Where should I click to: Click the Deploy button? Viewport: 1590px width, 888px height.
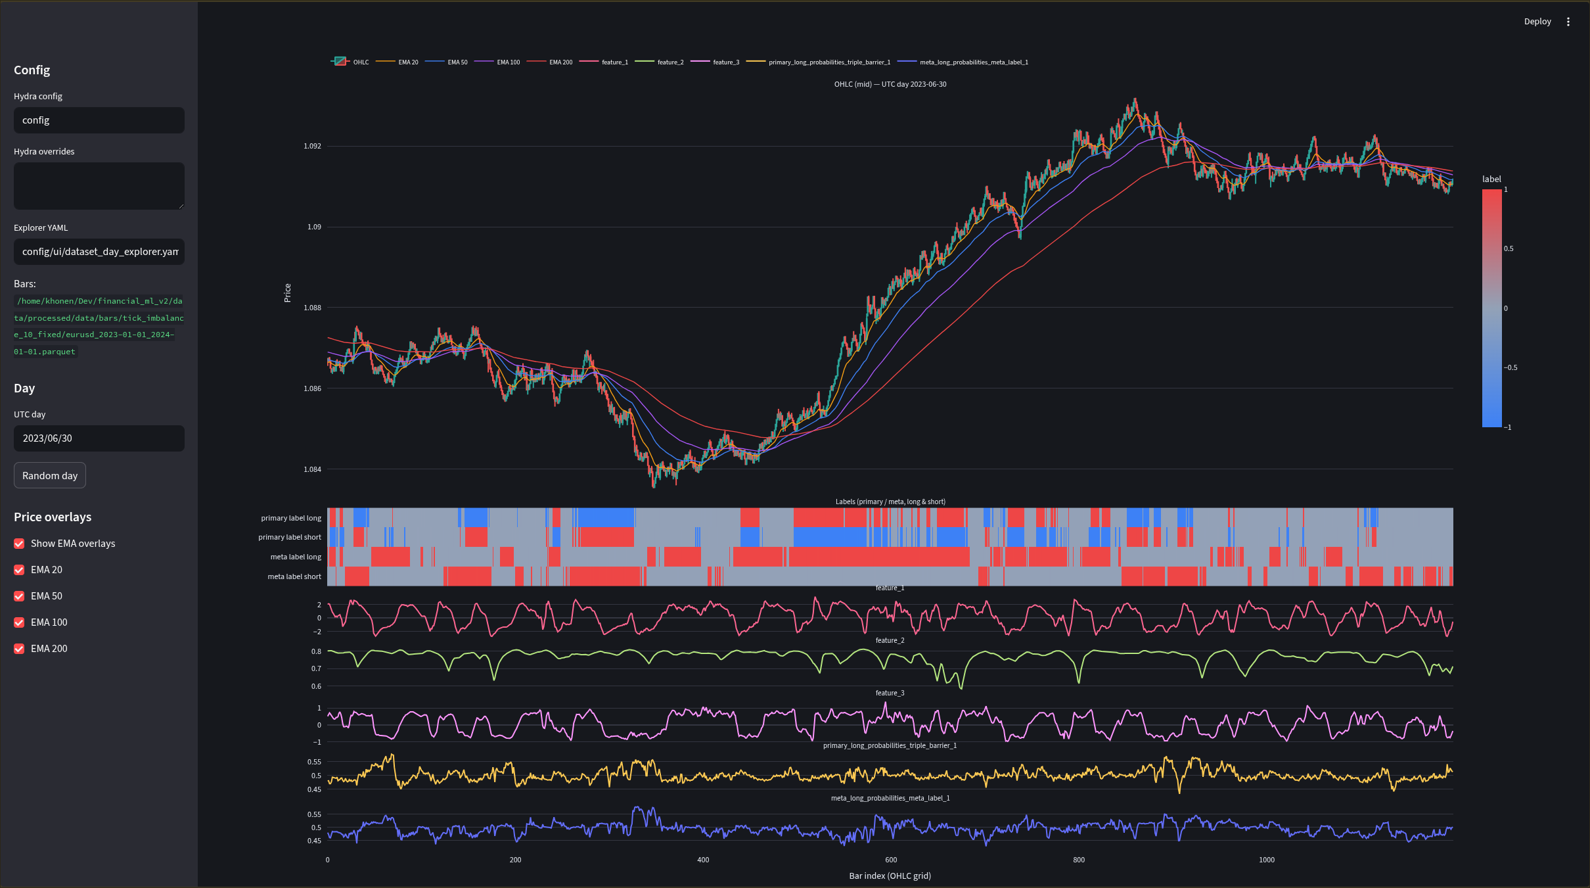[1537, 22]
